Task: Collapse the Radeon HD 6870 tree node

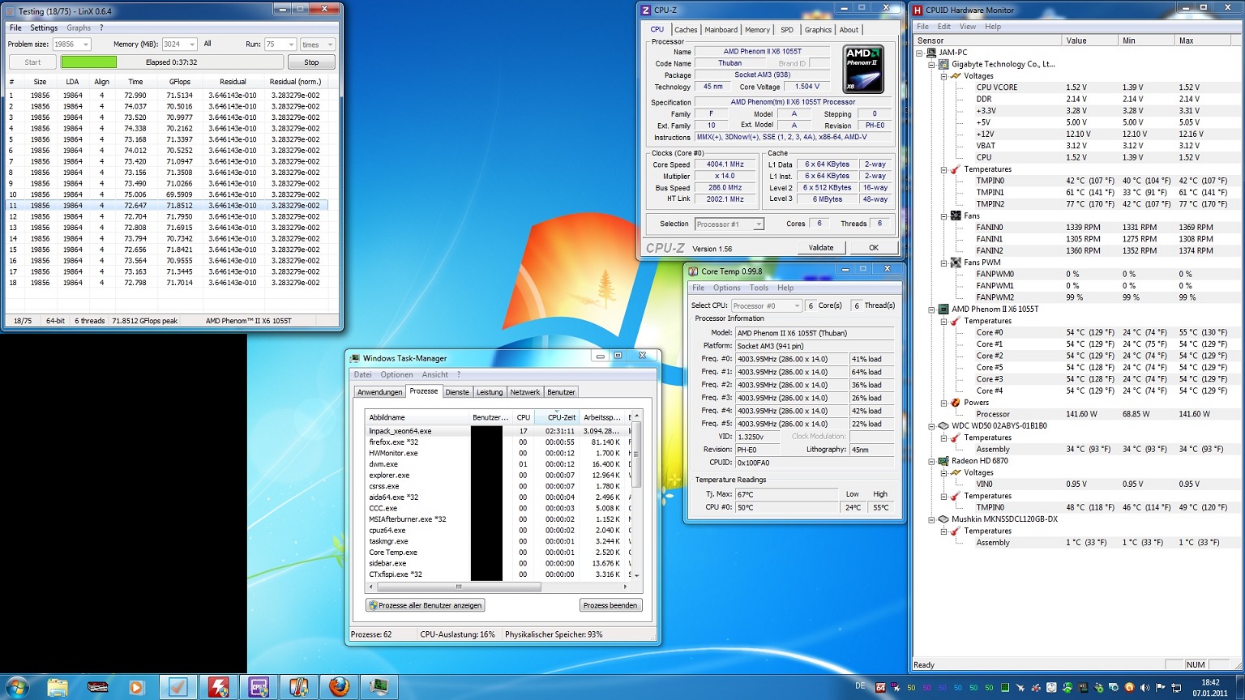Action: tap(931, 461)
